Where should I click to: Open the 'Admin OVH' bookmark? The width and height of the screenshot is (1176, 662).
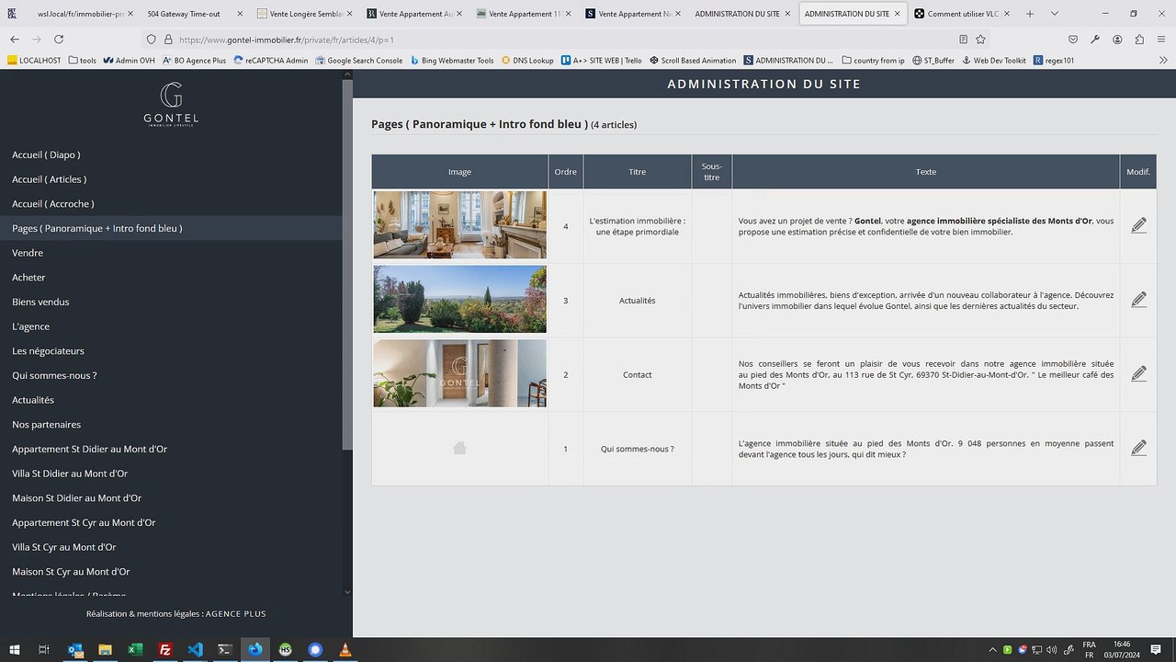pos(129,61)
